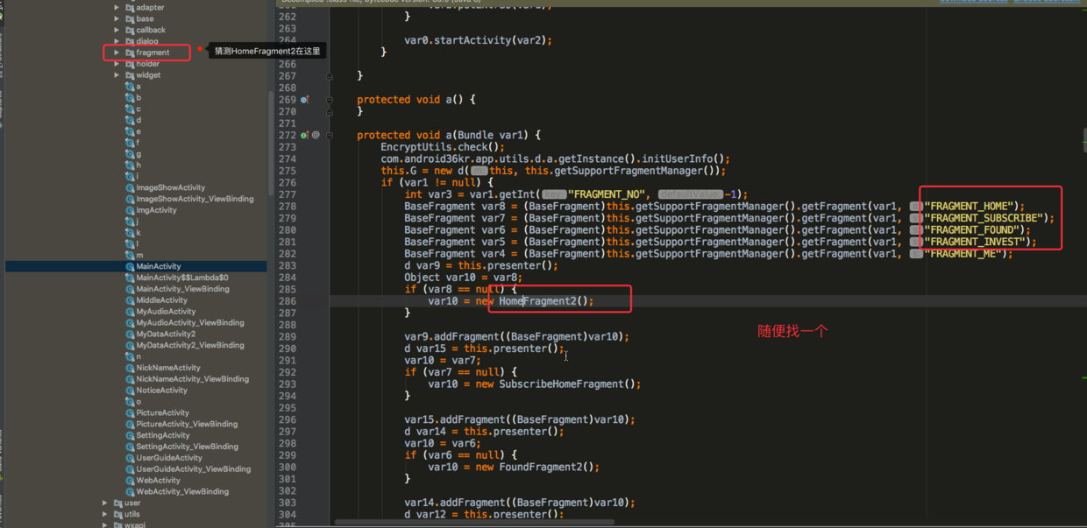Expand the holder package
1087x528 pixels.
coord(117,64)
